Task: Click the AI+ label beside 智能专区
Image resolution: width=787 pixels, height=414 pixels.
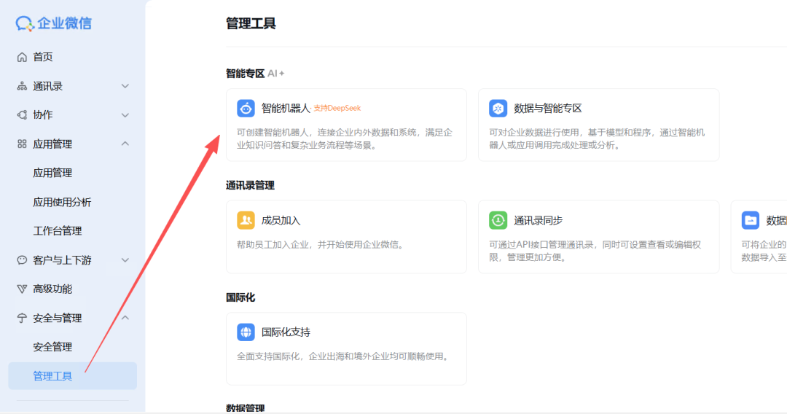Action: tap(275, 74)
